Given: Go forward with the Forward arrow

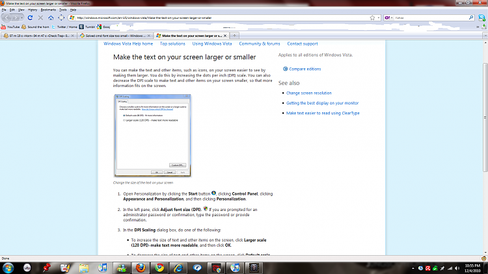Looking at the screenshot, I should coord(16,18).
